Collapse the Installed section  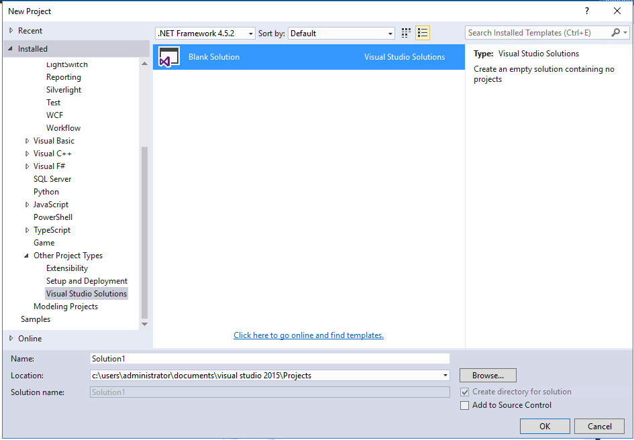click(11, 48)
